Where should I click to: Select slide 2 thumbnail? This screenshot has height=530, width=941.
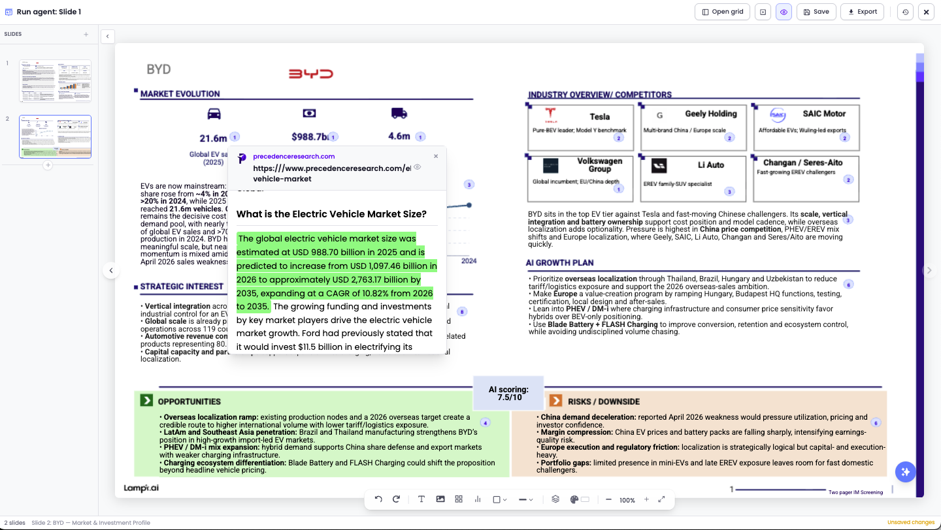click(x=55, y=136)
